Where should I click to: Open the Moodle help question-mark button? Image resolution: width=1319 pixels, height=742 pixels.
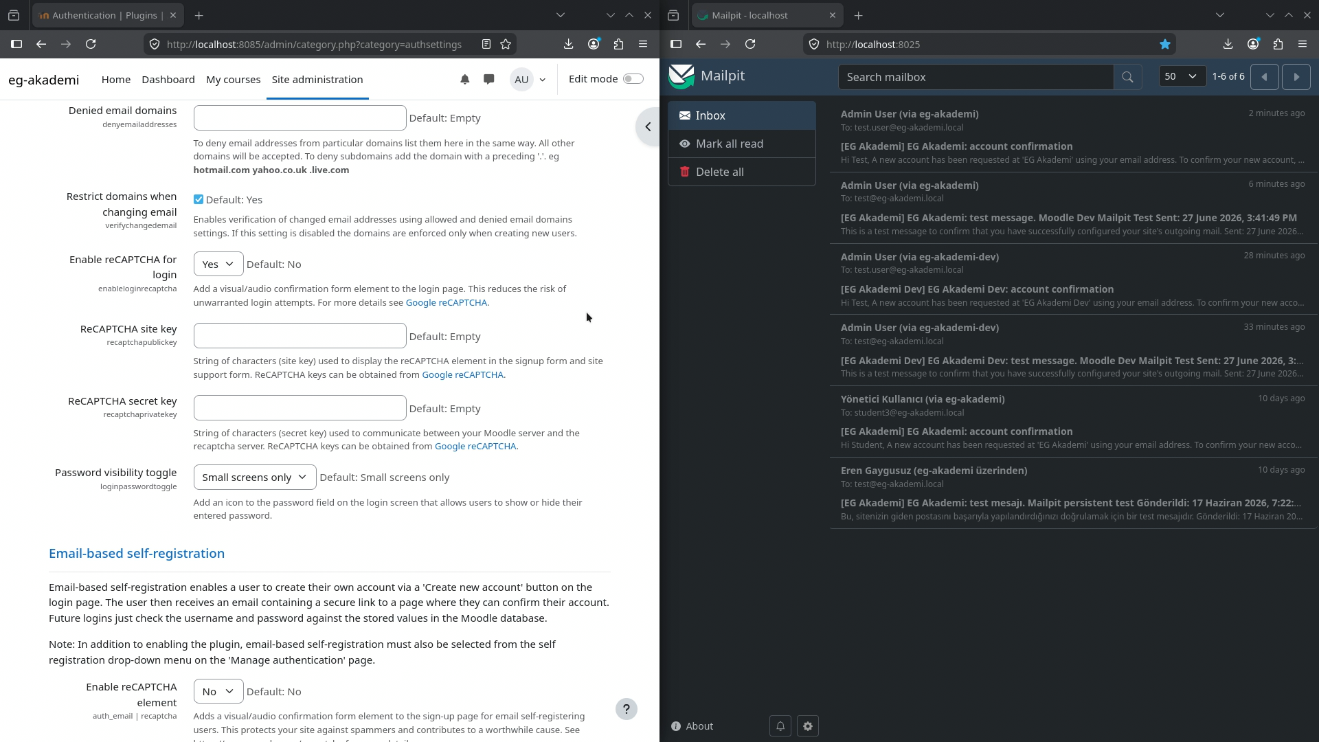tap(626, 709)
